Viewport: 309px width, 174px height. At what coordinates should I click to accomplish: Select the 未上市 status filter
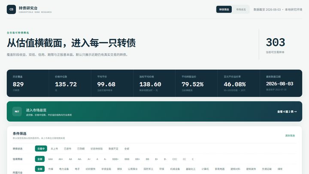click(54, 149)
